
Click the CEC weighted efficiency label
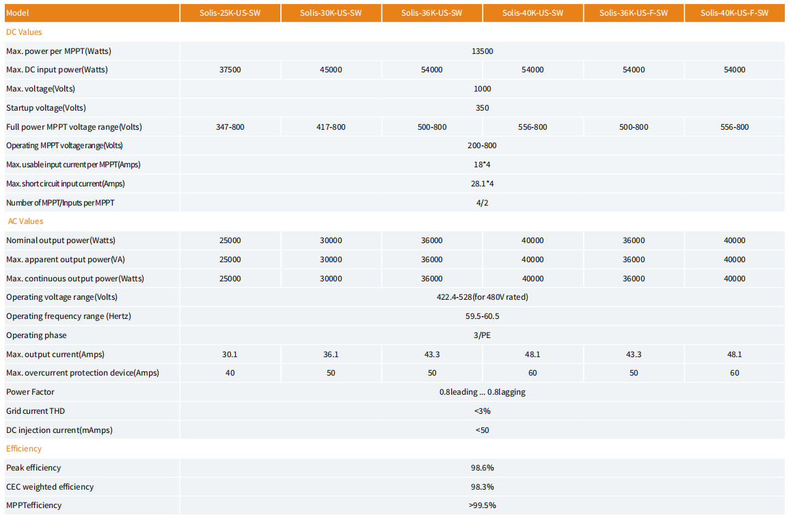[x=50, y=487]
